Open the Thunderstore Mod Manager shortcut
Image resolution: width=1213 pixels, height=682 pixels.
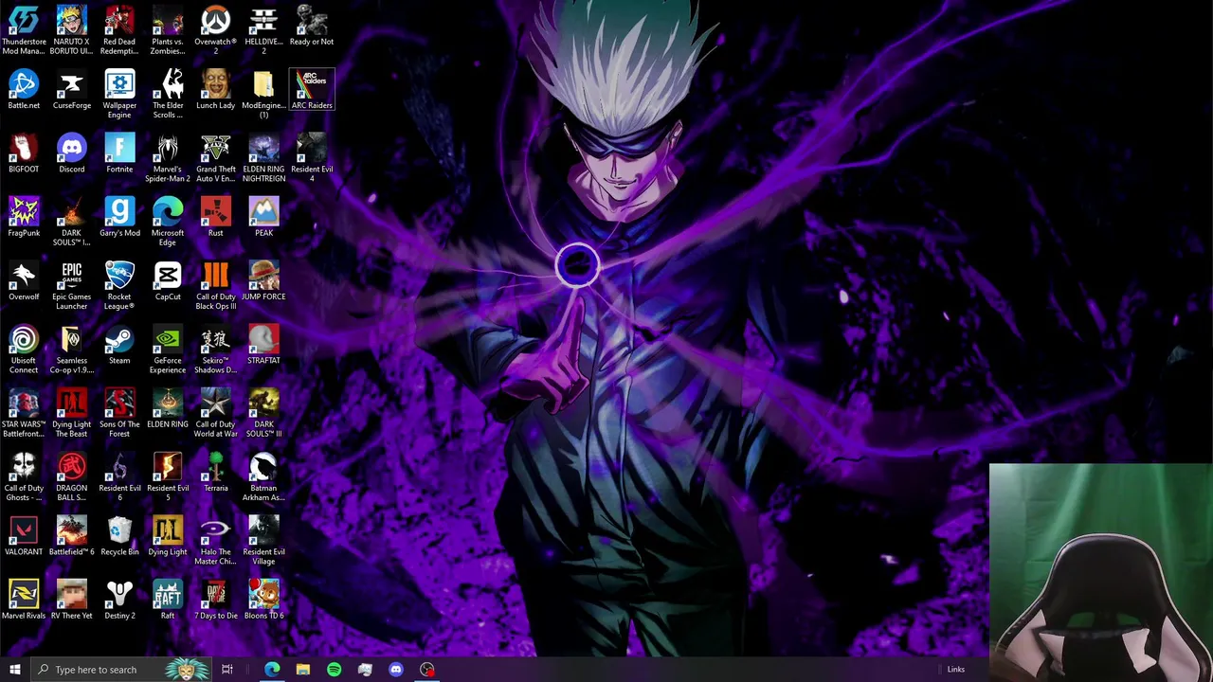coord(24,30)
